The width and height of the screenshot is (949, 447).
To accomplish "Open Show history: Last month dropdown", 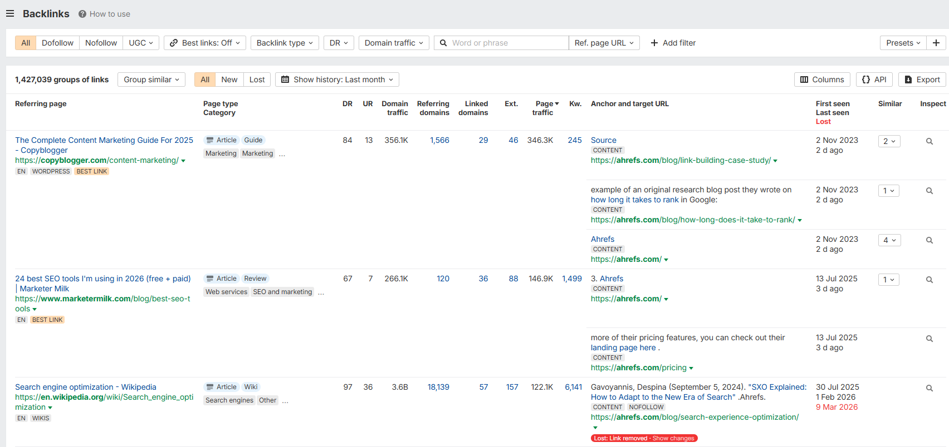I will [337, 80].
